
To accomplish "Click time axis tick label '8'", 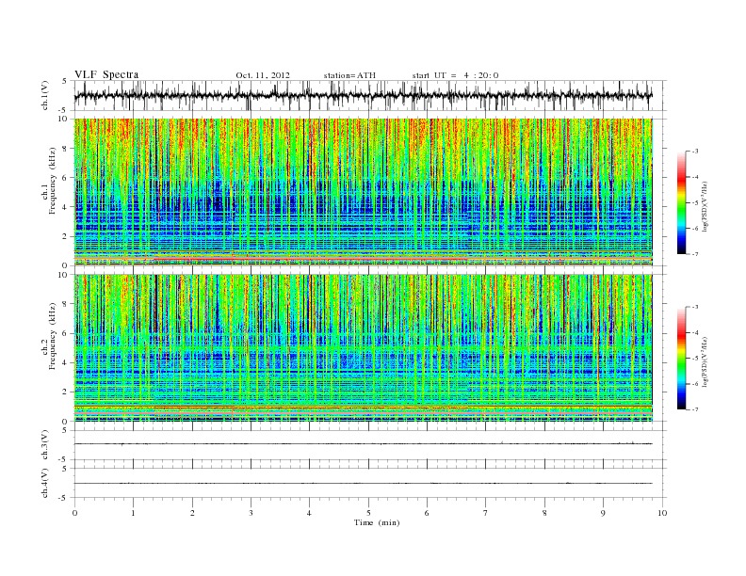I will point(544,513).
